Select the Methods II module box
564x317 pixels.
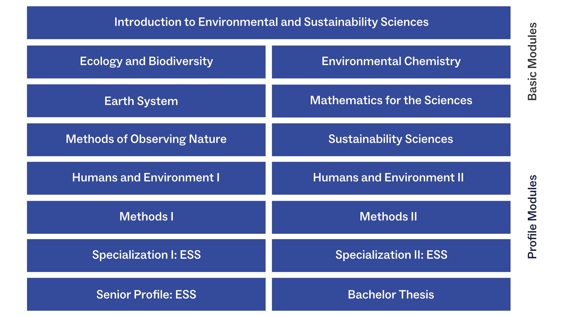point(391,217)
